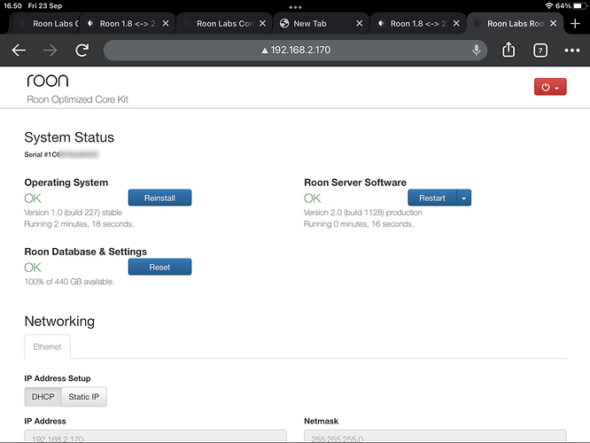Click the "Version 1.0 (build 227) stable" text

[73, 213]
